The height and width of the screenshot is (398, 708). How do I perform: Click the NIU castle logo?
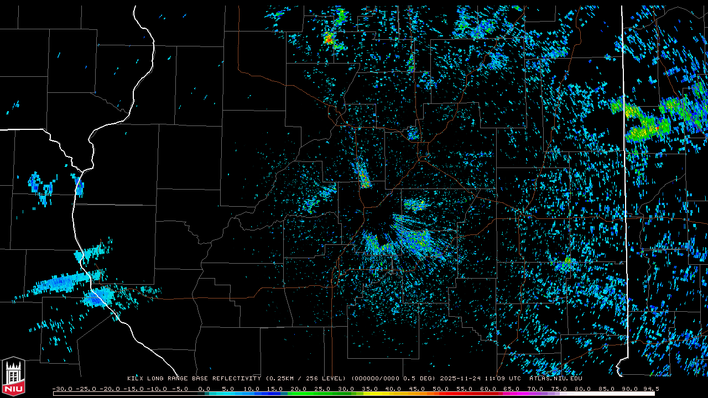pos(13,377)
